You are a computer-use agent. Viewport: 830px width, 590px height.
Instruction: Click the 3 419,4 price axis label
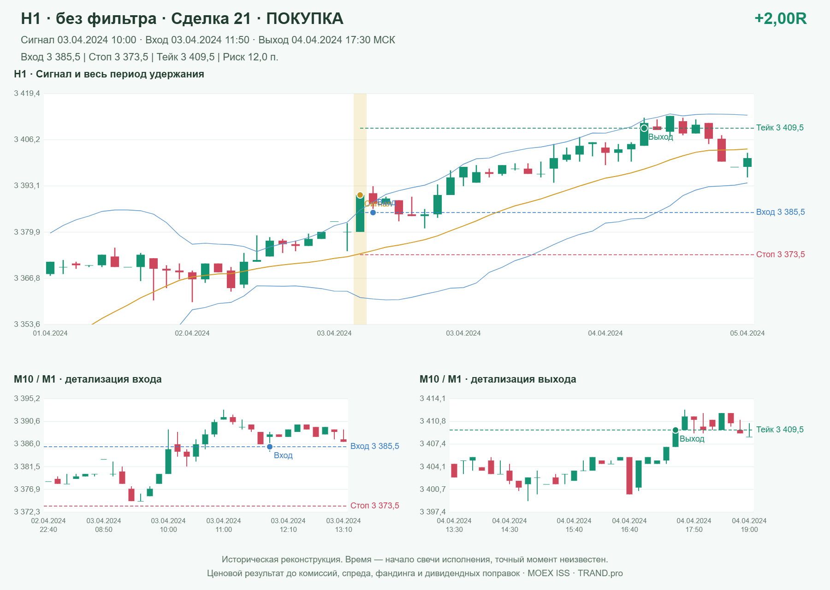[27, 94]
